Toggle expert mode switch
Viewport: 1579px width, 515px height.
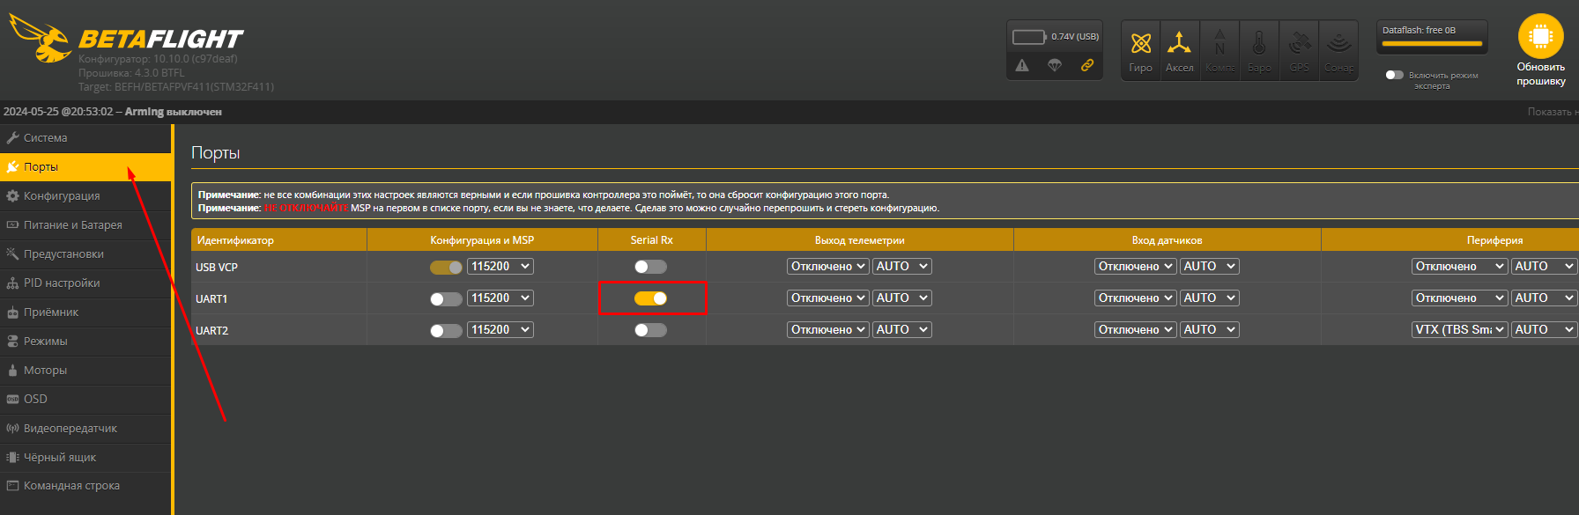[1394, 75]
